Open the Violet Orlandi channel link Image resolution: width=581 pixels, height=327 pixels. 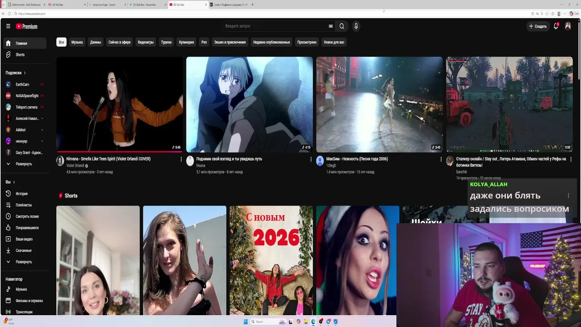[75, 166]
